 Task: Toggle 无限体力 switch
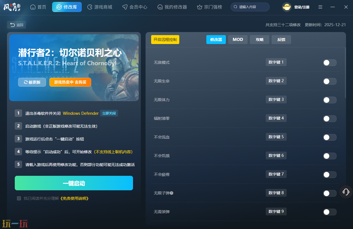coord(330,100)
